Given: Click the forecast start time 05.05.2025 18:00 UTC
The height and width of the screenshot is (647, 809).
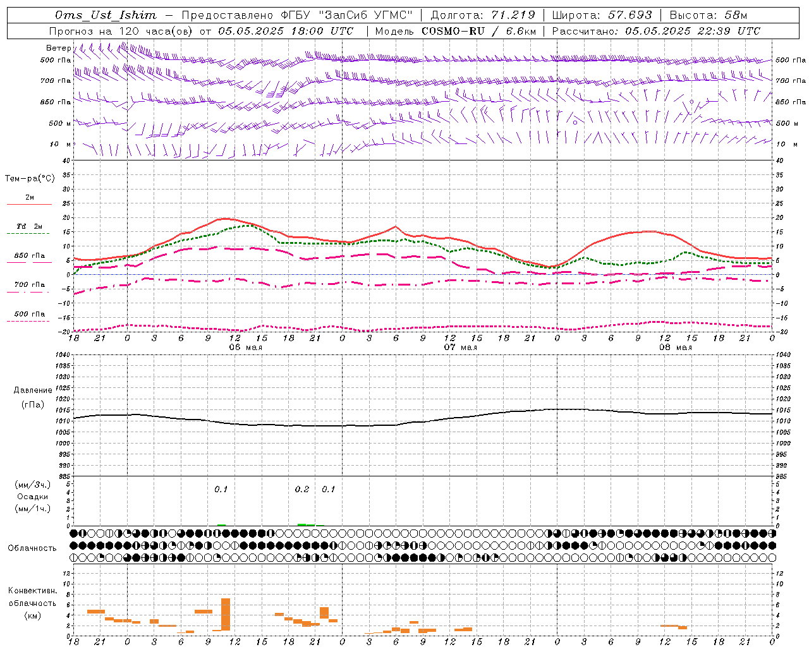Looking at the screenshot, I should 286,31.
